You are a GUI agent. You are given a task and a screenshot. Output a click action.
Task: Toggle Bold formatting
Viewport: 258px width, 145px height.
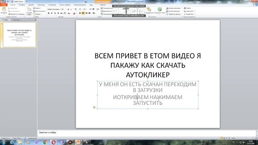click(48, 13)
